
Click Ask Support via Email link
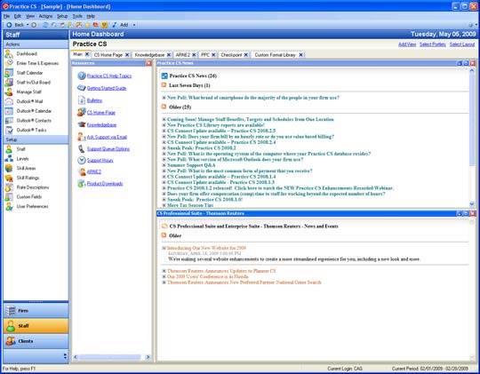[x=107, y=137]
